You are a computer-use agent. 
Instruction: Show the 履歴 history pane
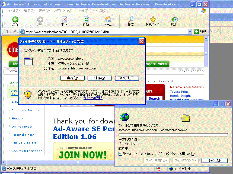point(174,21)
